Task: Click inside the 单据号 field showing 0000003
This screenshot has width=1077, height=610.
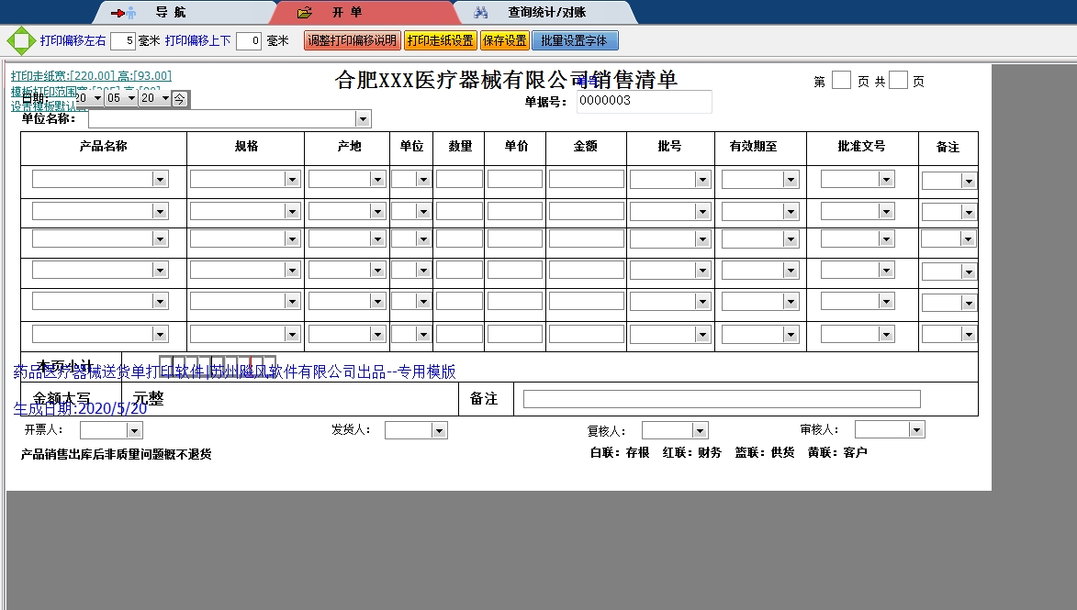Action: click(x=643, y=101)
